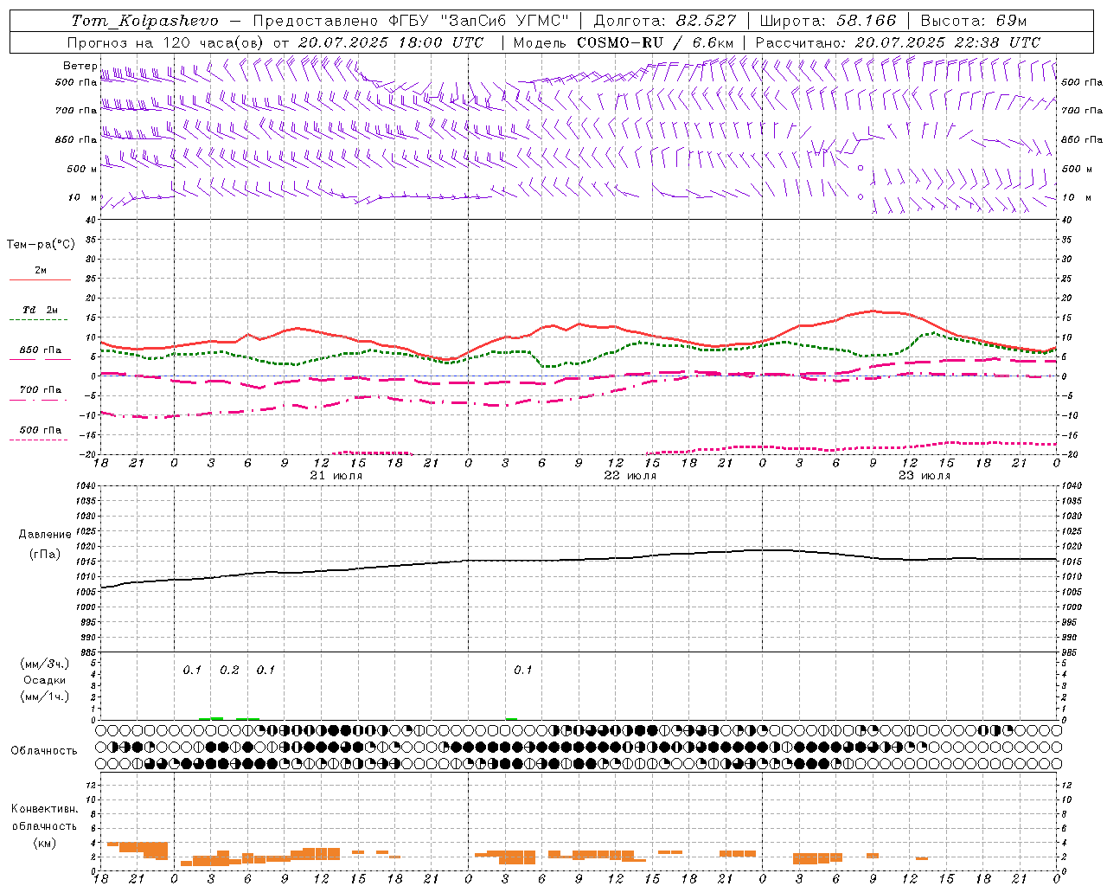Click the 22 июля date label

[630, 476]
